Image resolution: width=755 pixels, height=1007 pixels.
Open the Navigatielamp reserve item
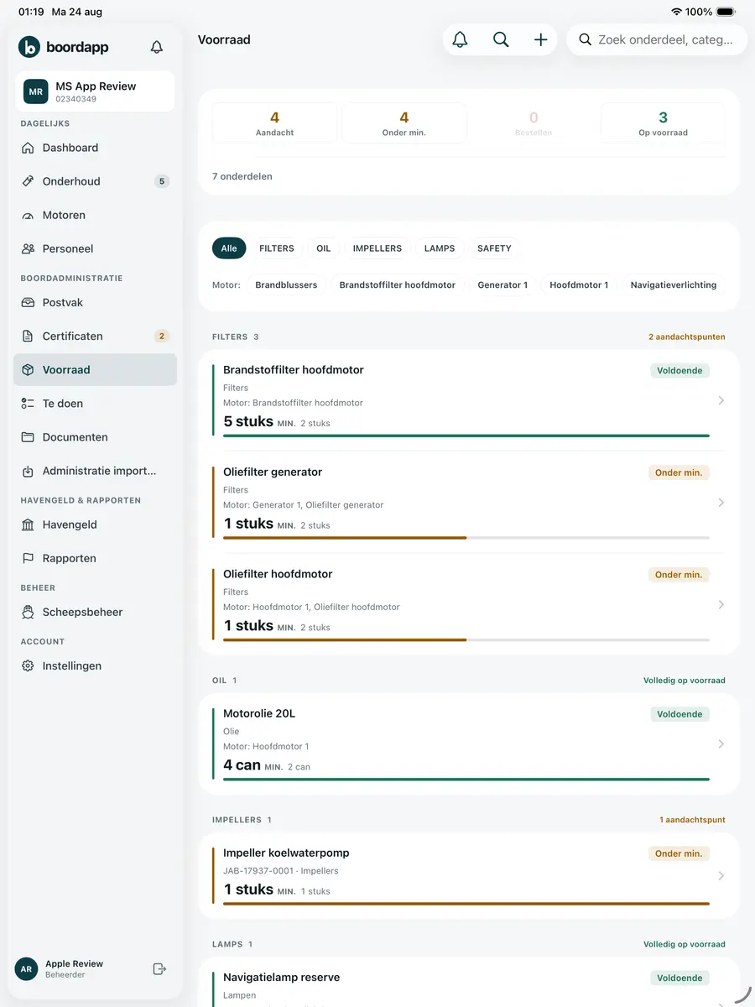pyautogui.click(x=469, y=982)
